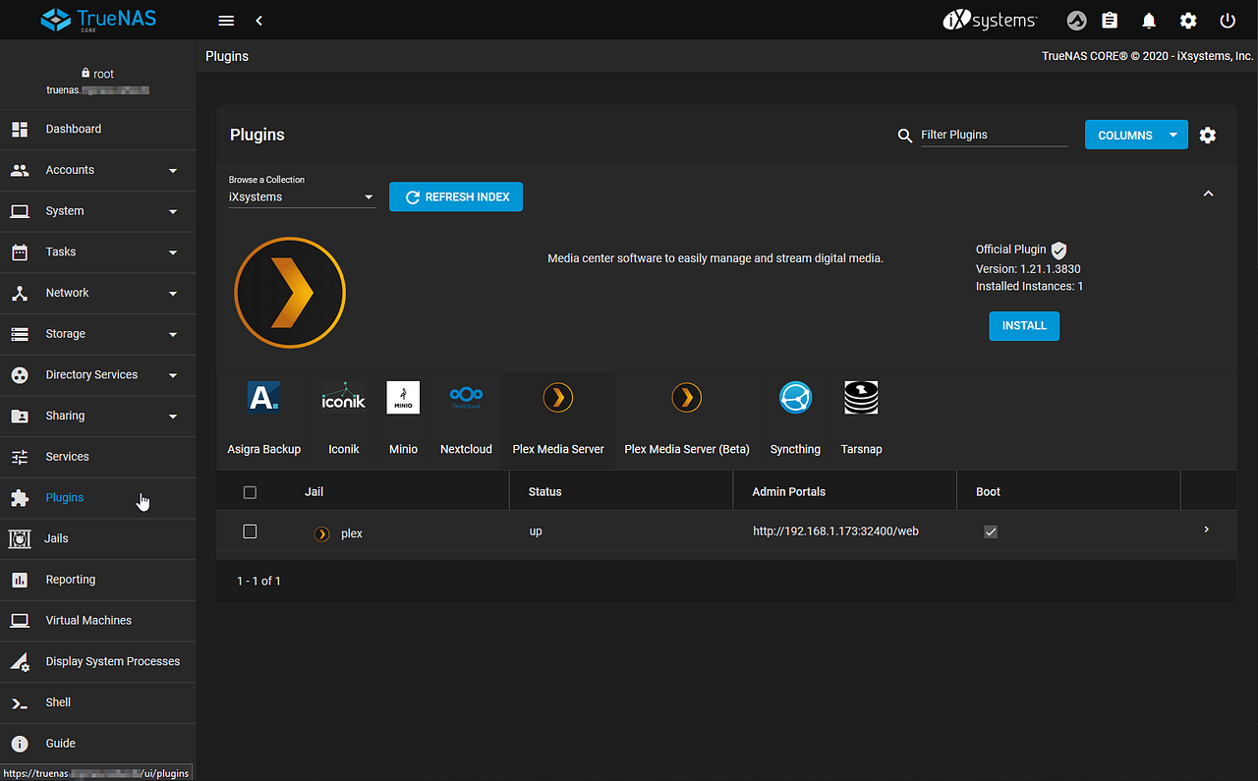Open the Syncthing plugin
Viewport: 1258px width, 781px height.
point(794,398)
